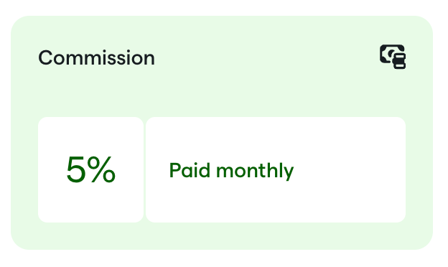Open the Commission card via its title
Viewport: 448px width, 267px height.
97,57
